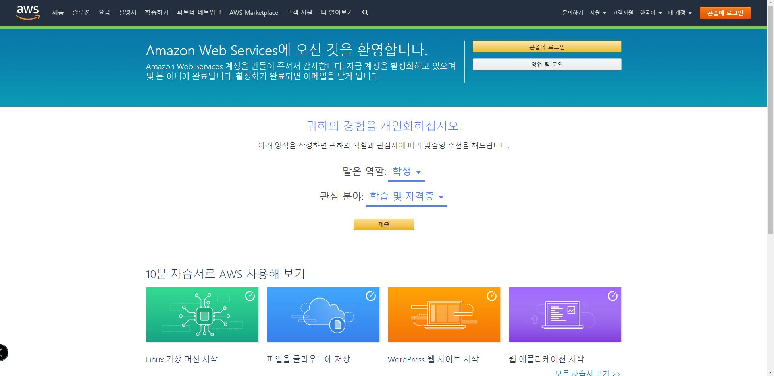Open the cloud file storage tutorial thumbnail
This screenshot has height=376, width=774.
pyautogui.click(x=323, y=314)
